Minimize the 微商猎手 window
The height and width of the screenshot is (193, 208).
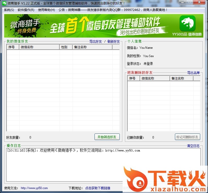click(x=183, y=2)
